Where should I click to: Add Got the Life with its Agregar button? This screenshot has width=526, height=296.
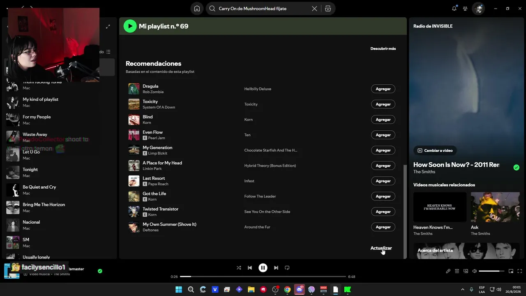(x=383, y=196)
